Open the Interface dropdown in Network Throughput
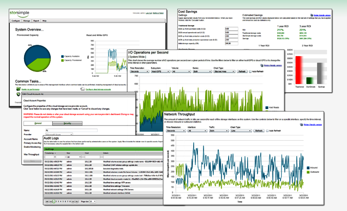Screen dimensions: 347x211 click(197, 131)
